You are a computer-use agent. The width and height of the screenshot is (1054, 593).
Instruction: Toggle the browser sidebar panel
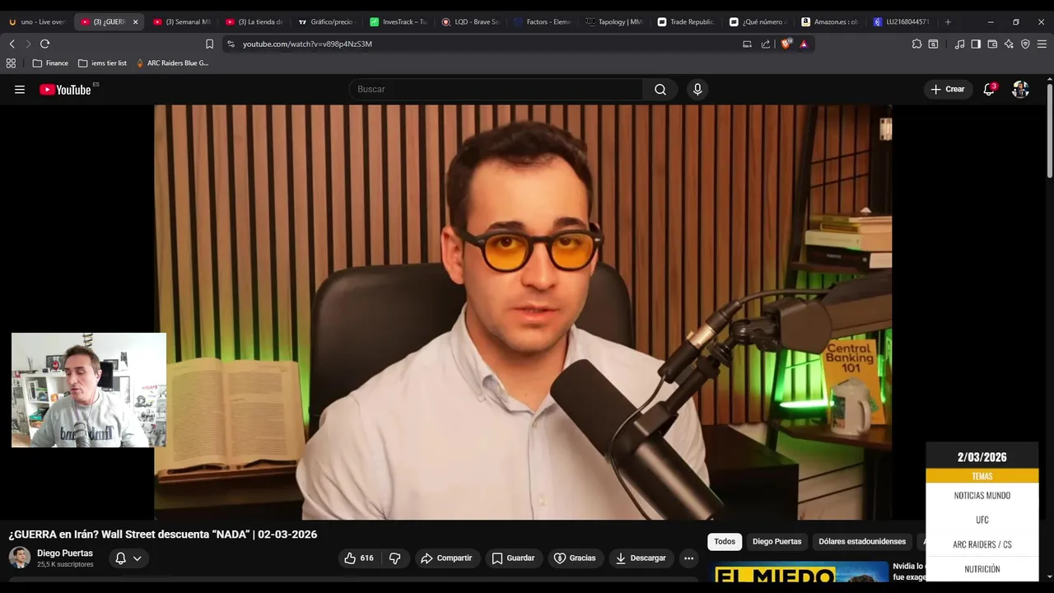coord(976,44)
